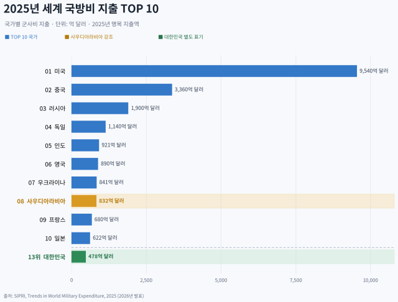Screen dimensions: 398x302
Task: Click the 미국 bar
Action: tap(214, 71)
